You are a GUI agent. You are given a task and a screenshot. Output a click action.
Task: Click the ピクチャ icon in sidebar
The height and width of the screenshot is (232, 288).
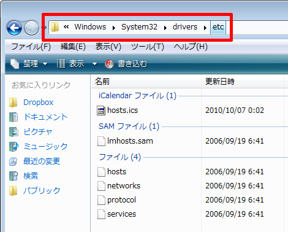coord(13,132)
